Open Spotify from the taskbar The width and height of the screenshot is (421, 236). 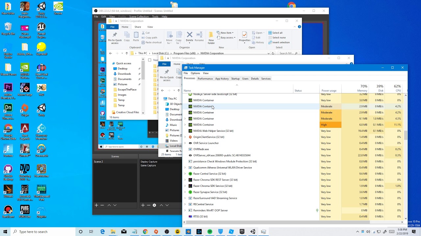[210, 232]
